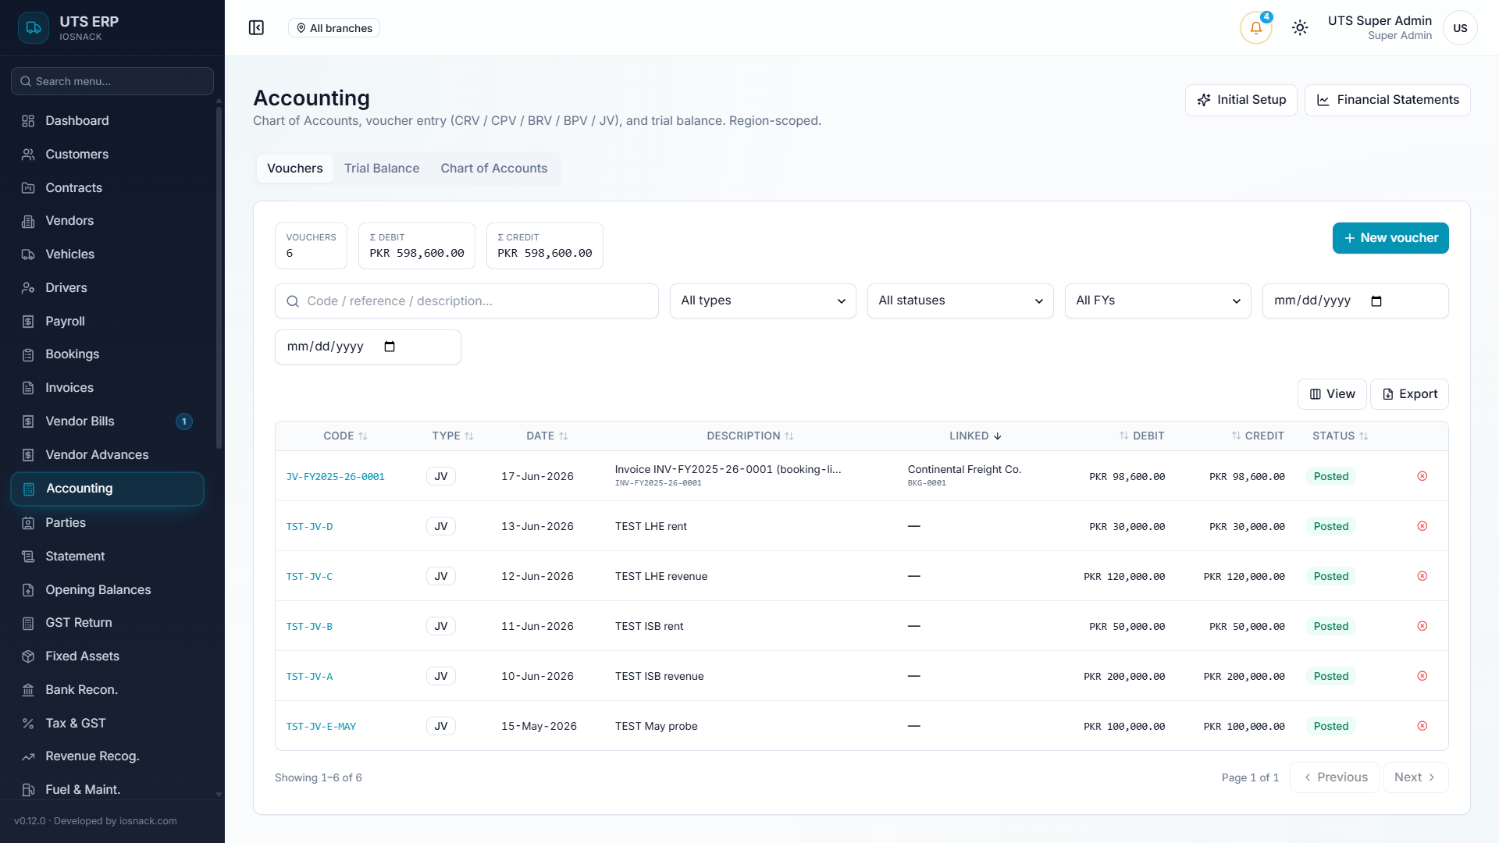Focus the code/reference/description search box
This screenshot has height=843, width=1499.
(467, 301)
